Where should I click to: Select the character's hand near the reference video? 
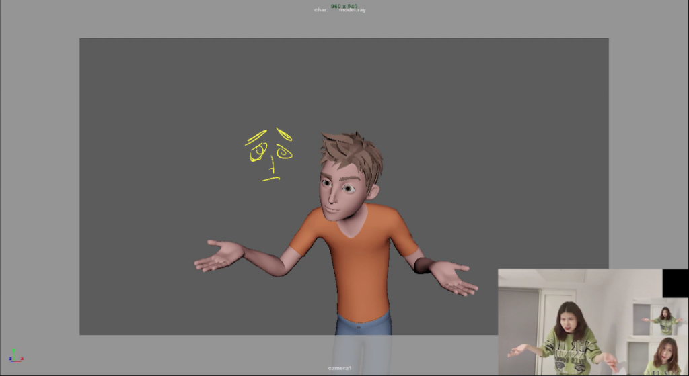(x=454, y=279)
